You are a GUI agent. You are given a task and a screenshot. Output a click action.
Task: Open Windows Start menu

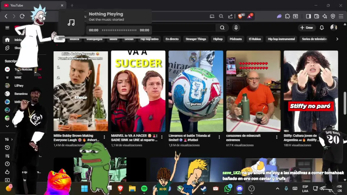point(84,188)
